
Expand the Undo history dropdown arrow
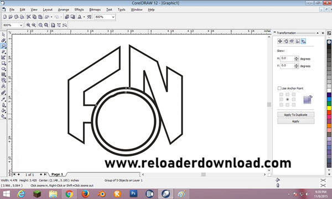pyautogui.click(x=51, y=17)
